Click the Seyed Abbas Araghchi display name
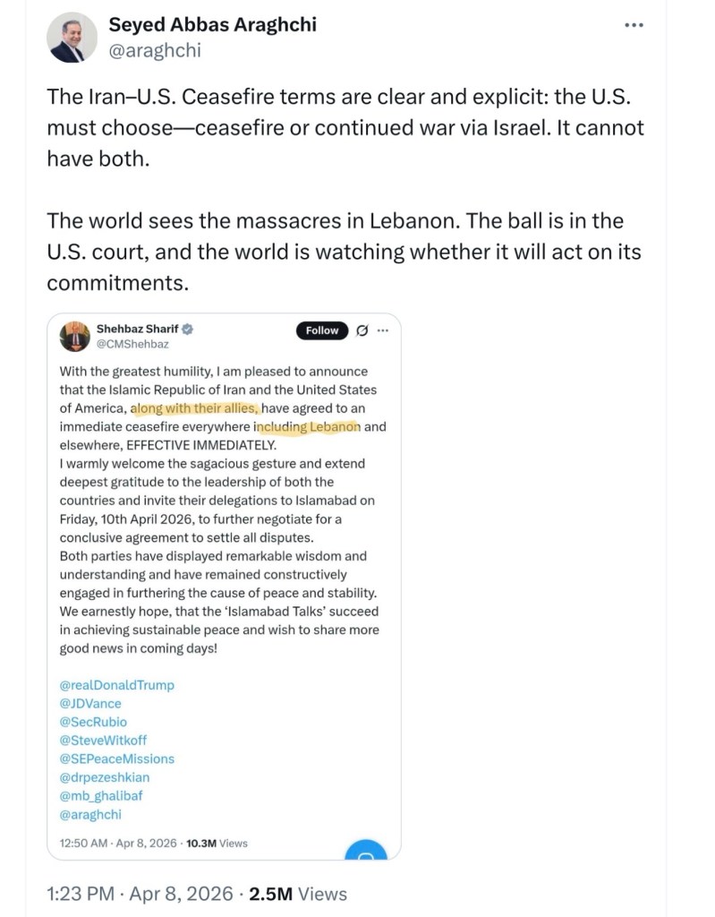 [x=212, y=25]
